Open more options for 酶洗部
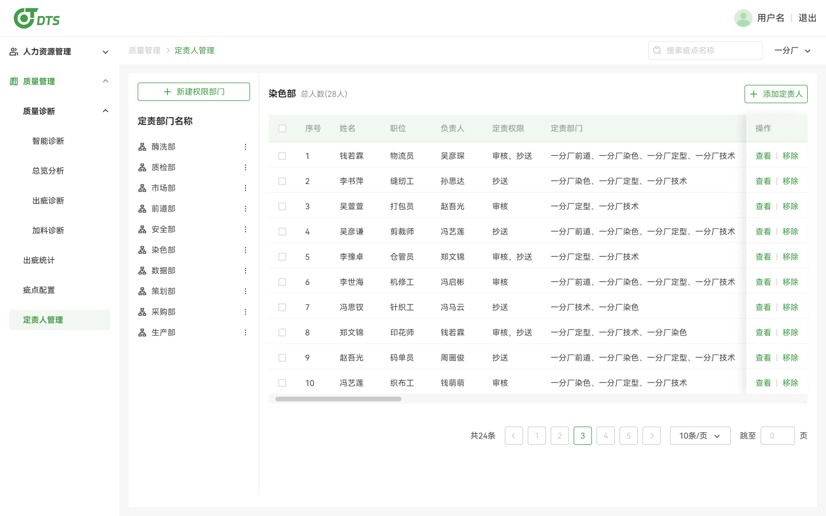This screenshot has width=826, height=516. pos(246,147)
